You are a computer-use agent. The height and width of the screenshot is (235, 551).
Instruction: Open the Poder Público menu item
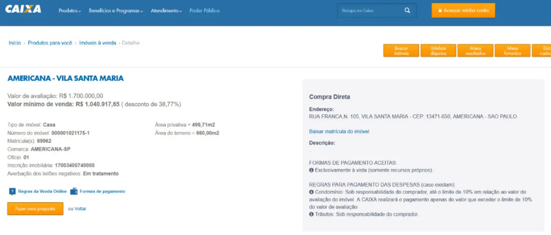point(204,11)
